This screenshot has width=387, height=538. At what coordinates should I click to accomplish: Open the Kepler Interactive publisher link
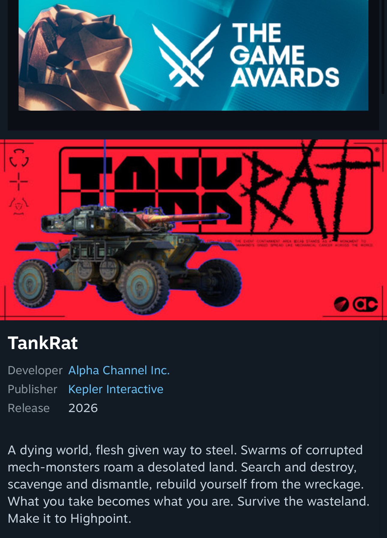116,389
